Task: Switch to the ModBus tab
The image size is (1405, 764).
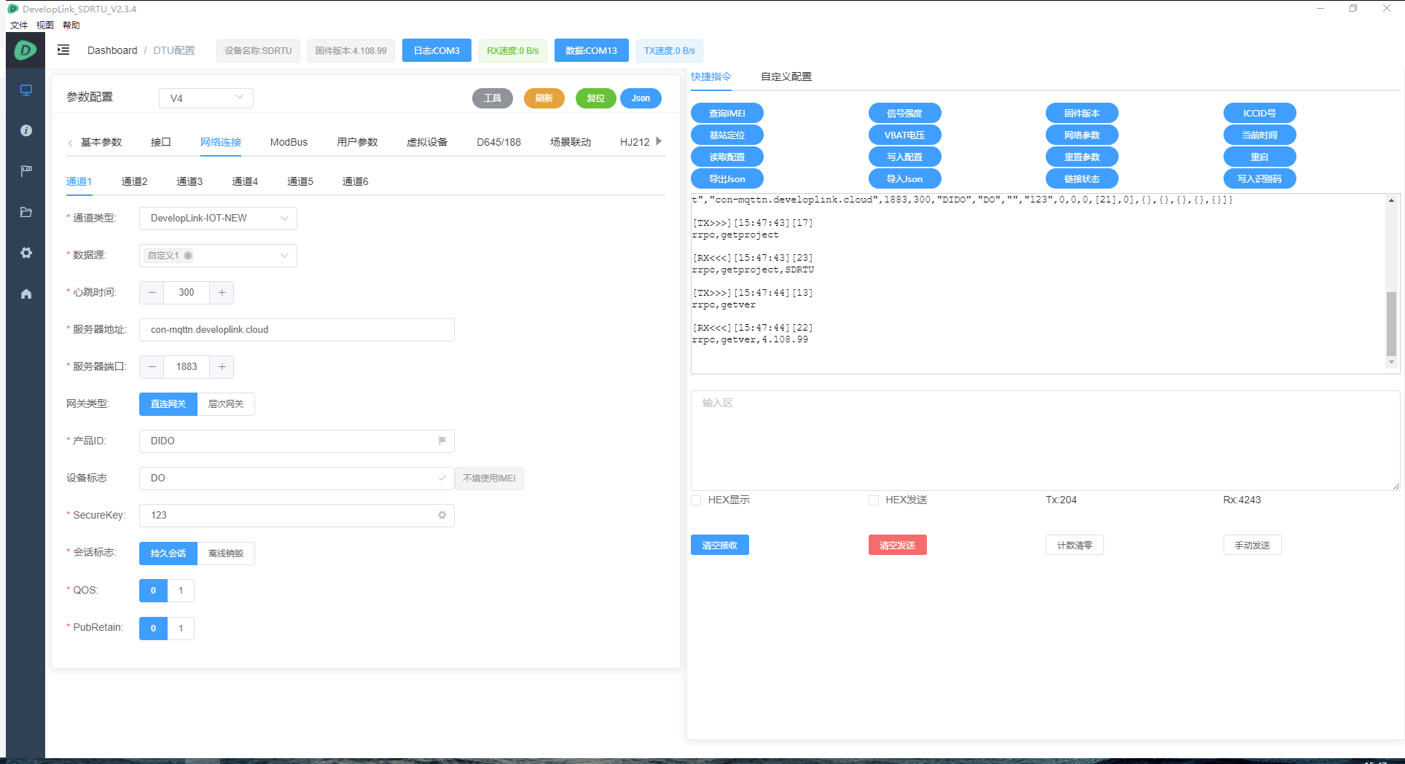Action: coord(289,142)
